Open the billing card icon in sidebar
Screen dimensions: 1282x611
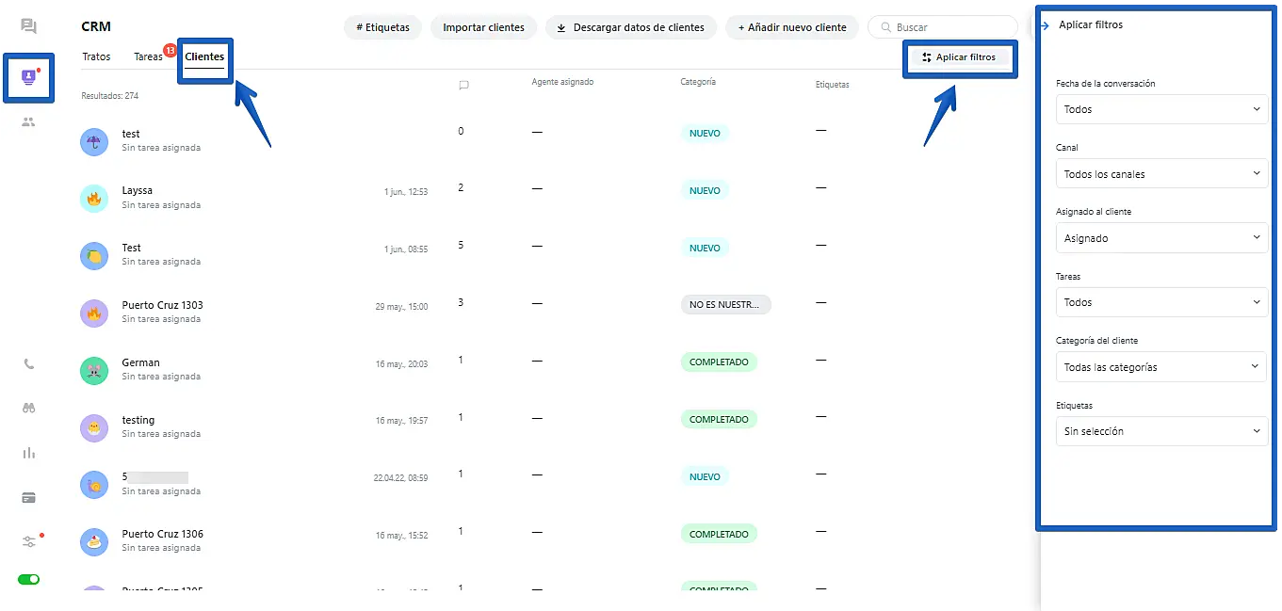pyautogui.click(x=29, y=497)
